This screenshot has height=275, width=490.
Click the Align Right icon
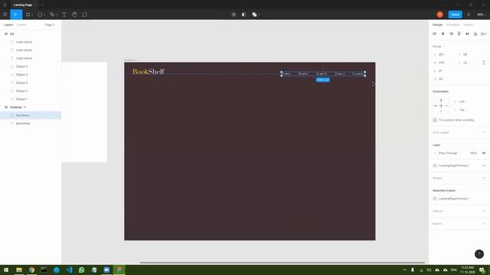pyautogui.click(x=451, y=34)
